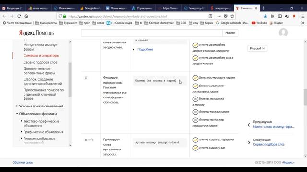This screenshot has height=172, width=307.
Task: Toggle reader view icon in address bar
Action: (210, 16)
